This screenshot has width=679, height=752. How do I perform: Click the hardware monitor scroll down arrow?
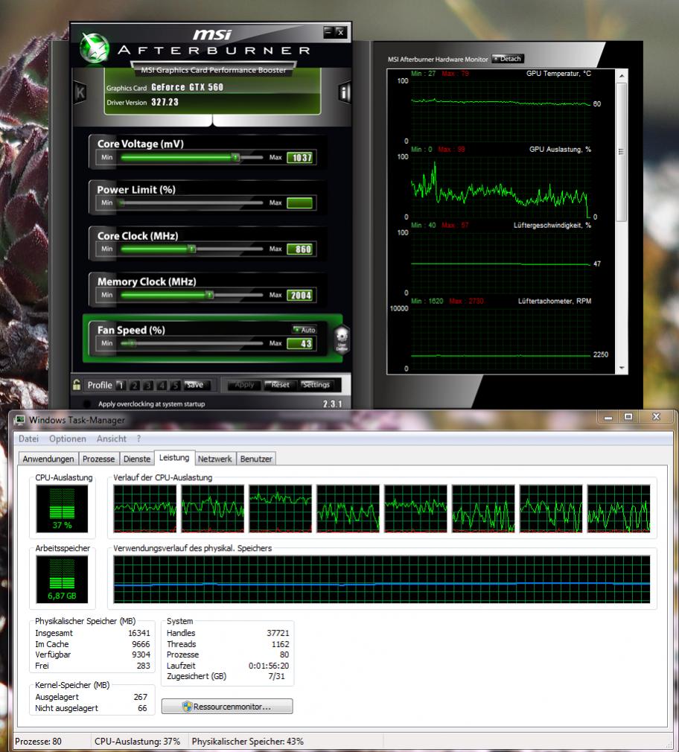[x=622, y=368]
